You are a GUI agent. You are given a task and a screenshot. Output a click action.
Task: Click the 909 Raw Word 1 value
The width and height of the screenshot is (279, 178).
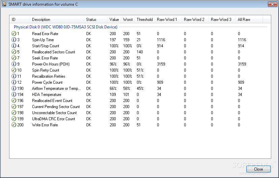[x=160, y=82]
